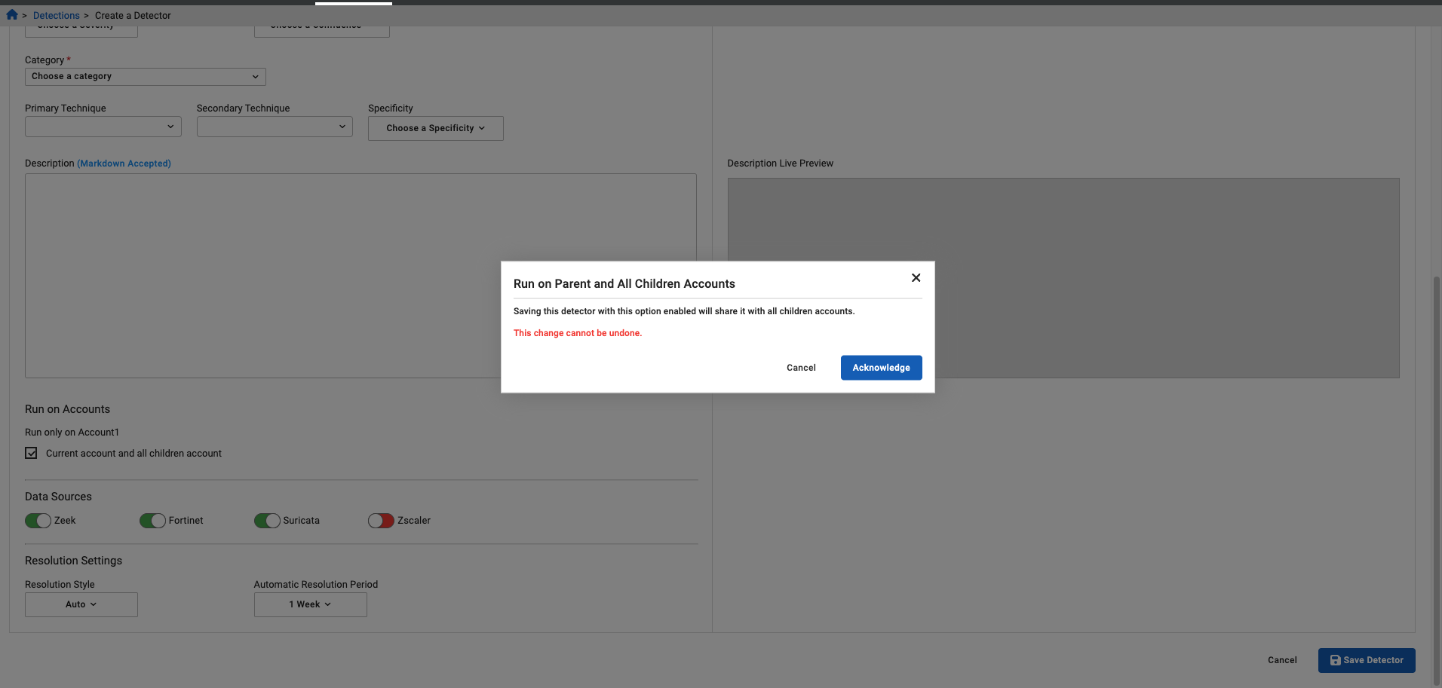Close the dialog with the X icon

[x=916, y=278]
